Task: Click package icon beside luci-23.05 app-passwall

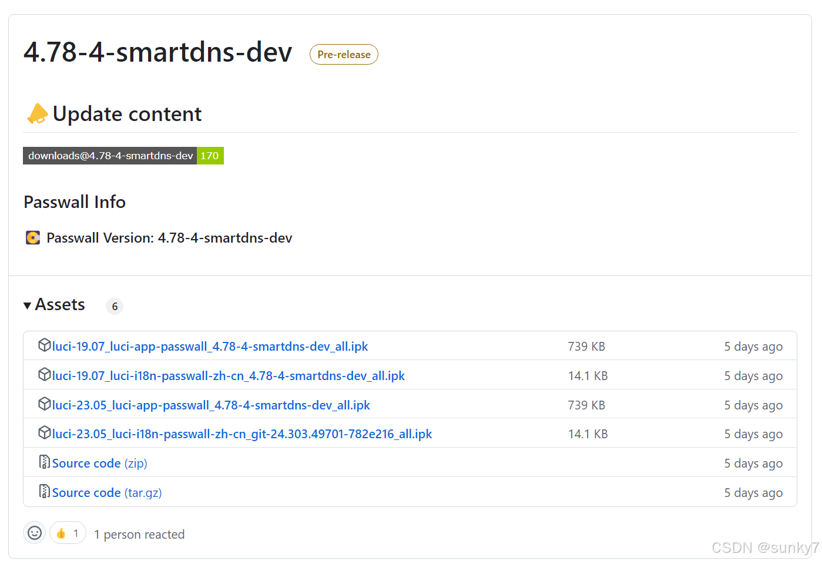Action: click(44, 404)
